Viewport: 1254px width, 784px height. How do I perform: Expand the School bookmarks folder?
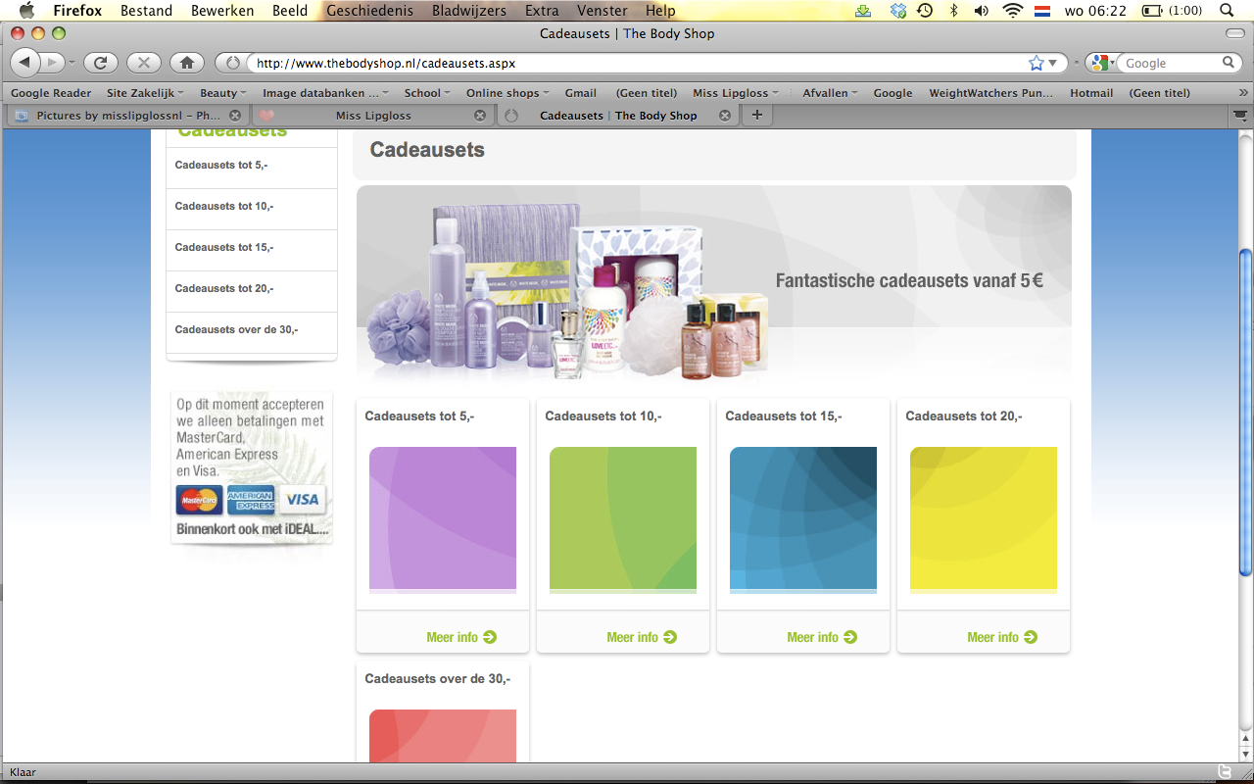(427, 93)
